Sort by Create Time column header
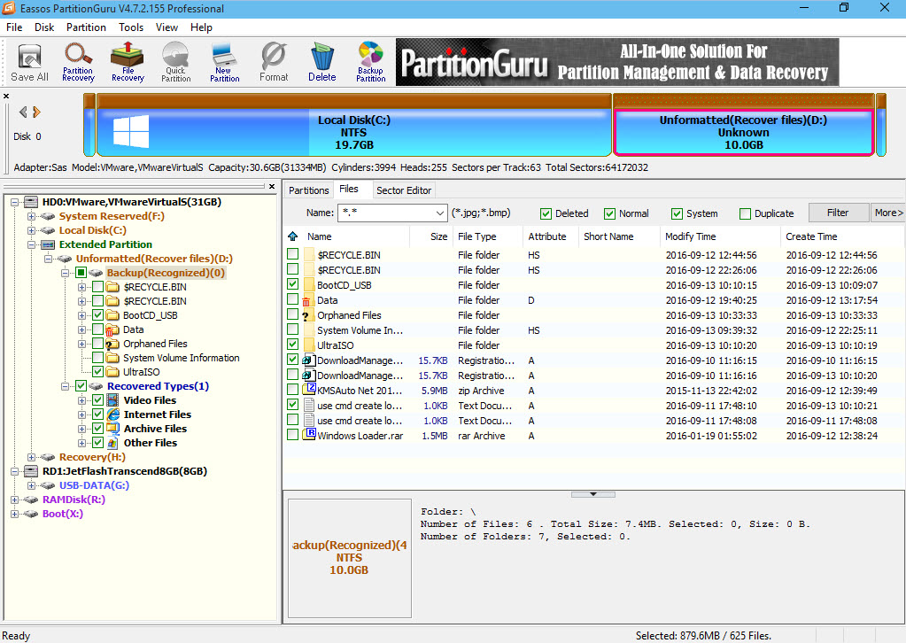The width and height of the screenshot is (906, 643). [x=840, y=236]
